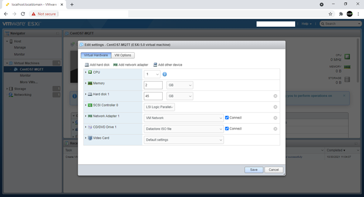Click the CD/DVD Drive 1 disc icon
364x197 pixels.
click(x=90, y=127)
